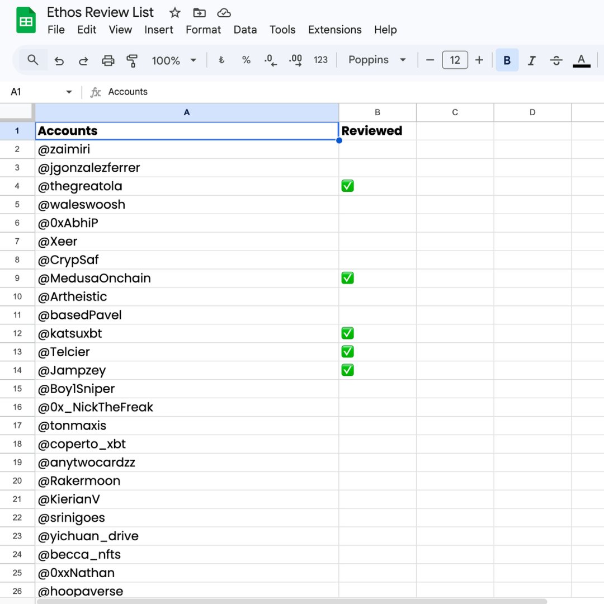
Task: Click the checkmark in @katsuxbt row
Action: point(347,333)
